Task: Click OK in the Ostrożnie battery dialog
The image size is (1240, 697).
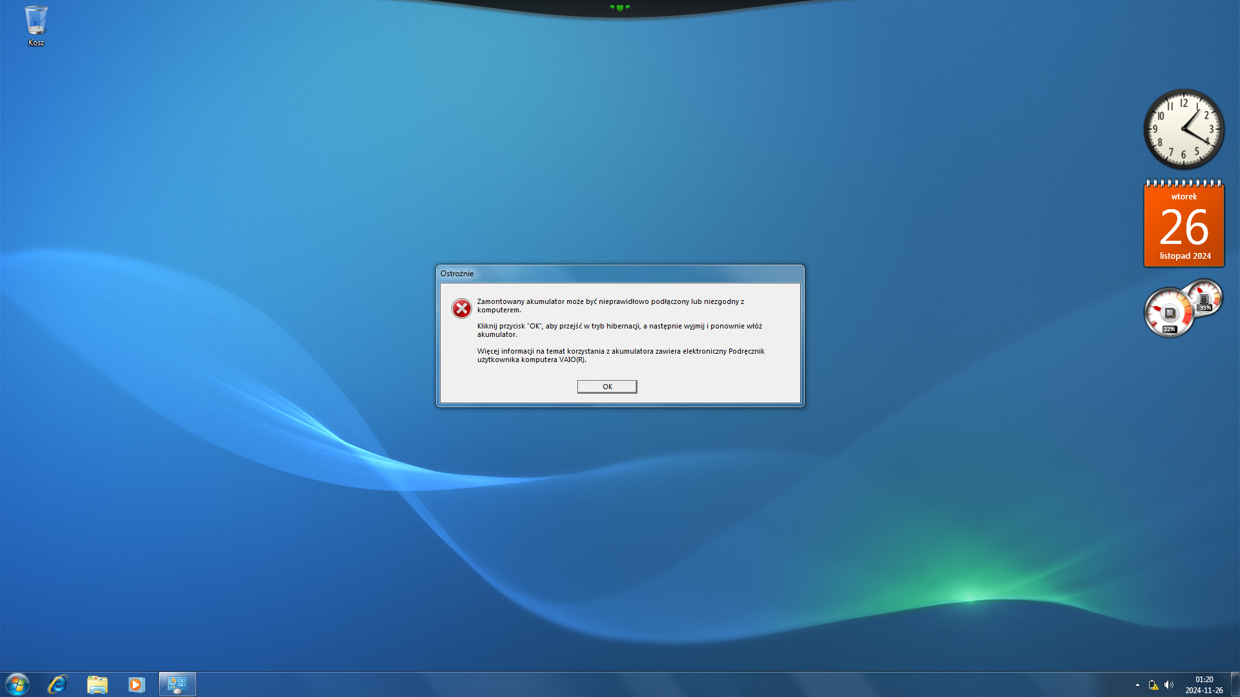Action: point(606,387)
